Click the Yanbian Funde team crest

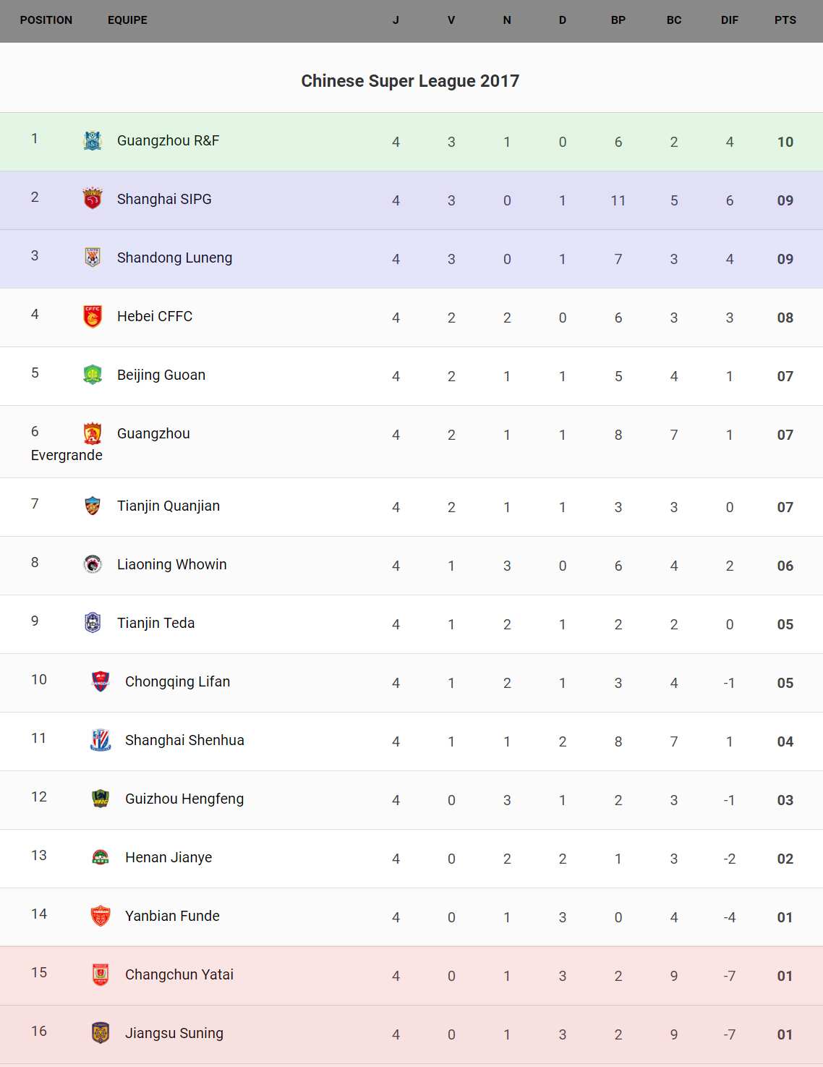(x=101, y=916)
